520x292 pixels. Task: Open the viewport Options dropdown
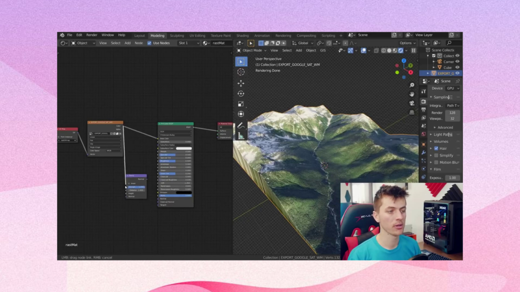click(407, 43)
